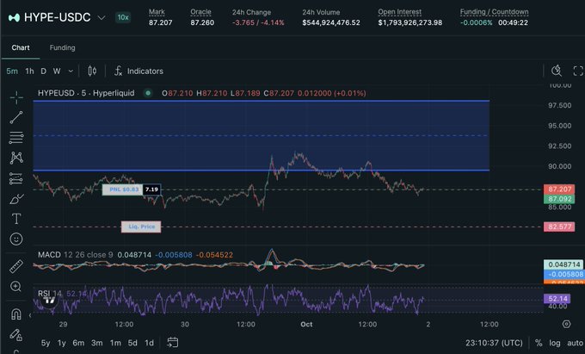Image resolution: width=585 pixels, height=354 pixels.
Task: Set the date range to 3m
Action: coord(96,343)
